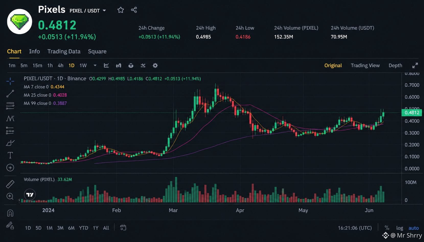This screenshot has width=424, height=242.
Task: Select the zoom in tool
Action: (x=10, y=196)
